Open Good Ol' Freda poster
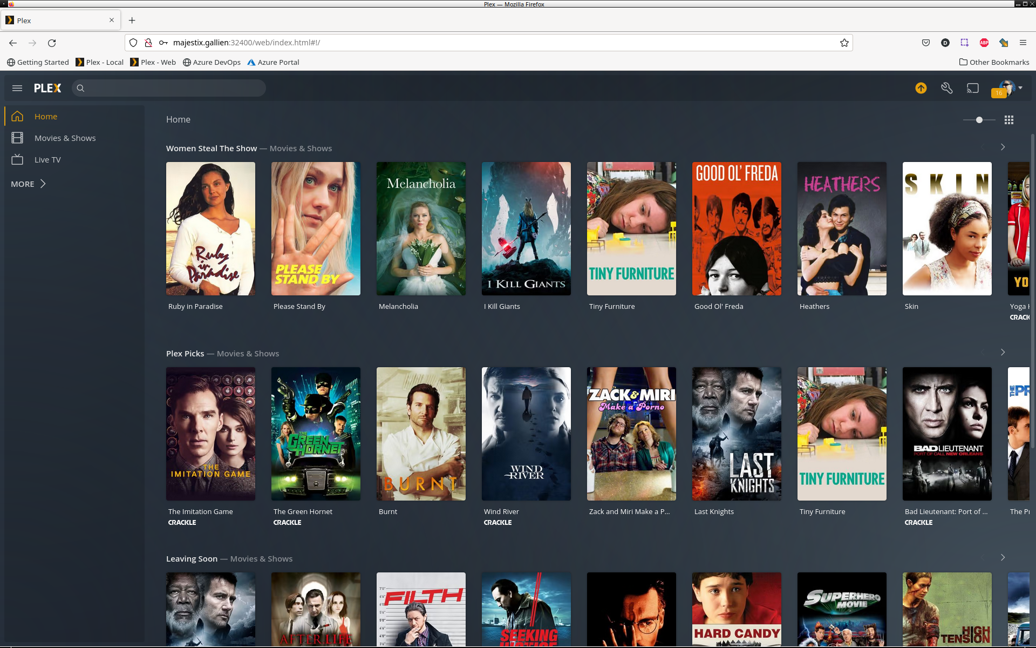1036x648 pixels. [737, 228]
